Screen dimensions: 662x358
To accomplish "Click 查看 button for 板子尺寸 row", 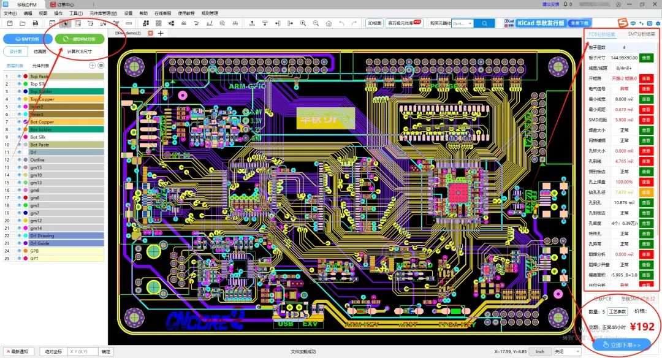I will 646,58.
